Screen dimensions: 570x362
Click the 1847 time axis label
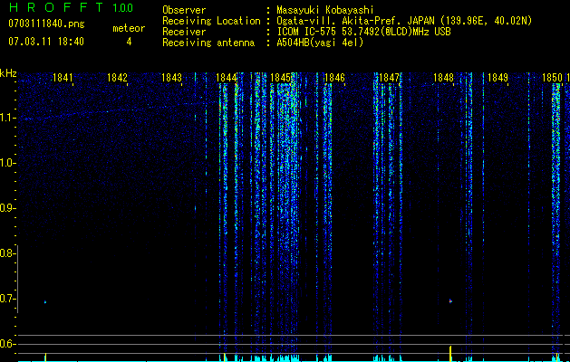389,78
